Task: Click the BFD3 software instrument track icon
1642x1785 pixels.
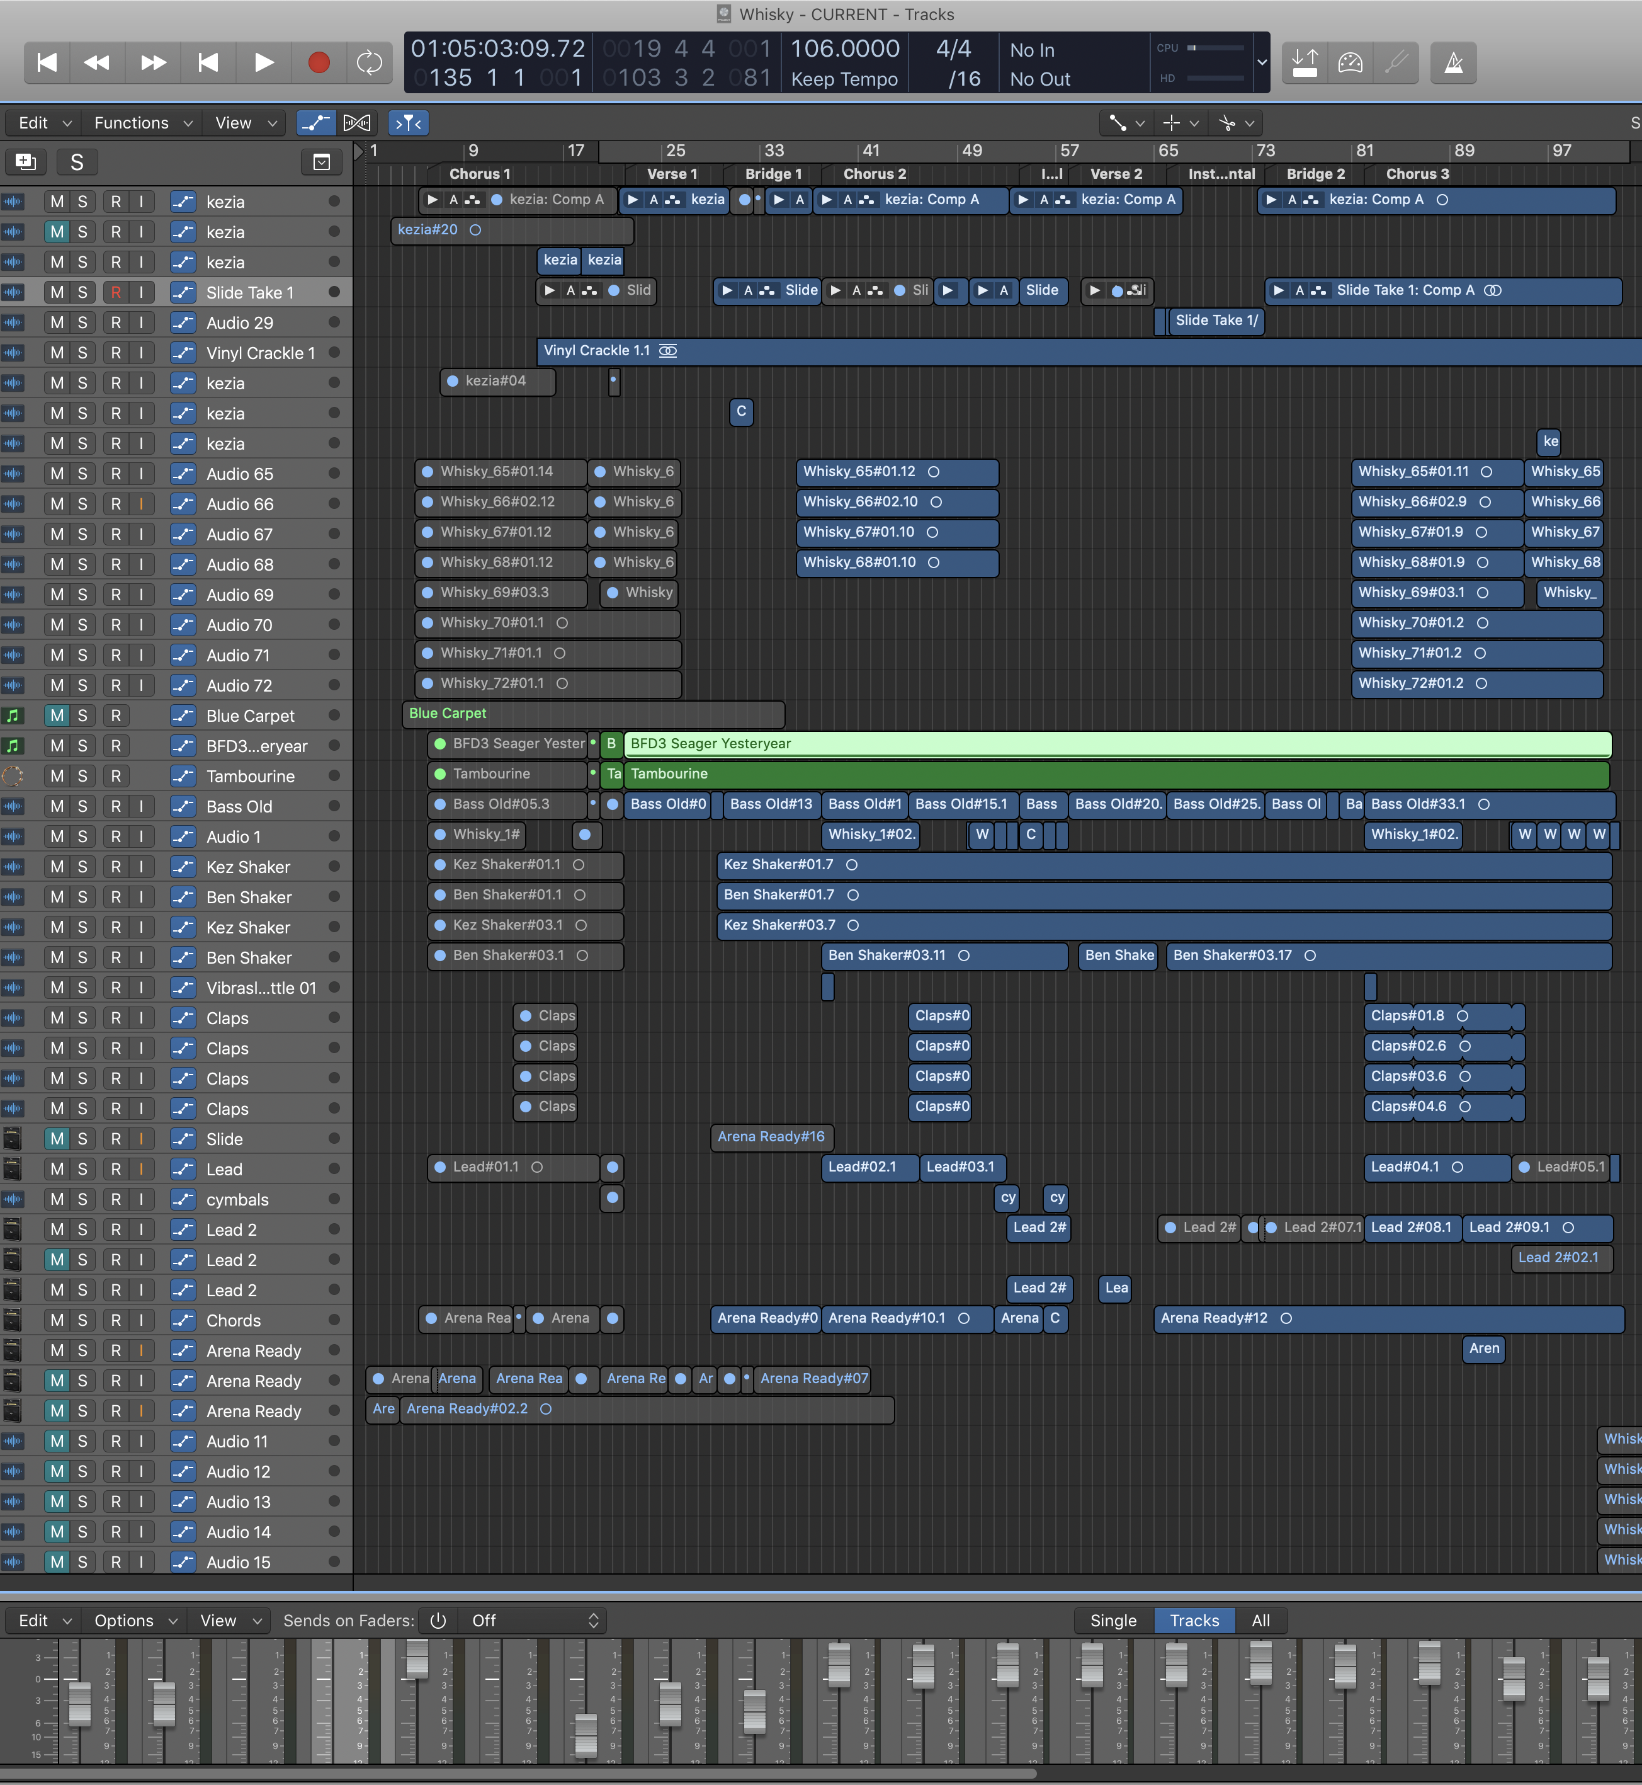Action: pos(13,746)
